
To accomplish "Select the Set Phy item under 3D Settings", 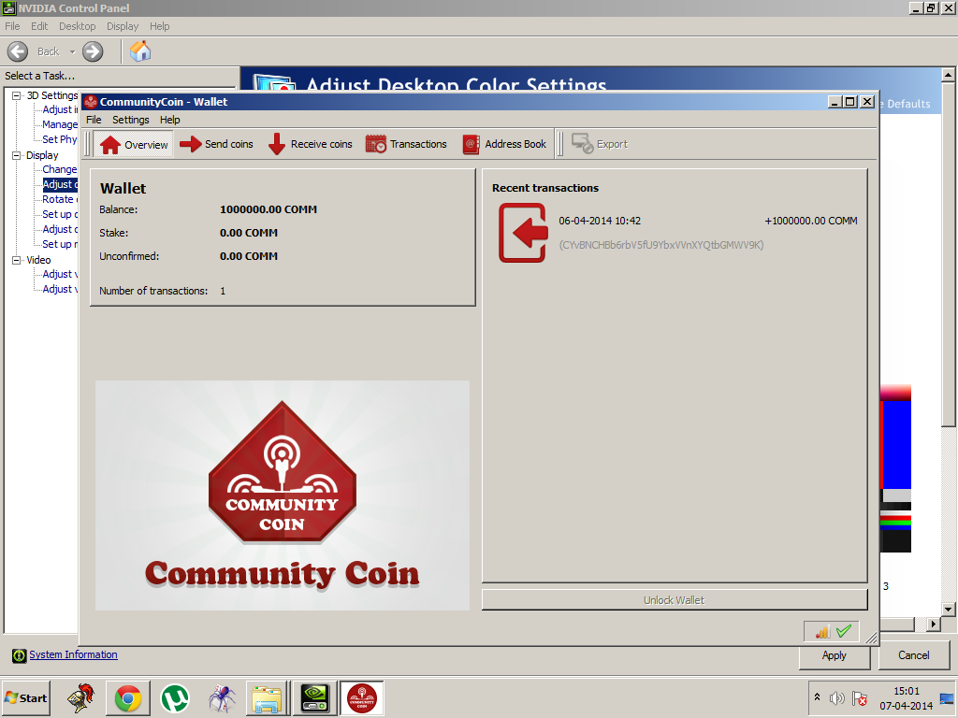I will pyautogui.click(x=60, y=139).
